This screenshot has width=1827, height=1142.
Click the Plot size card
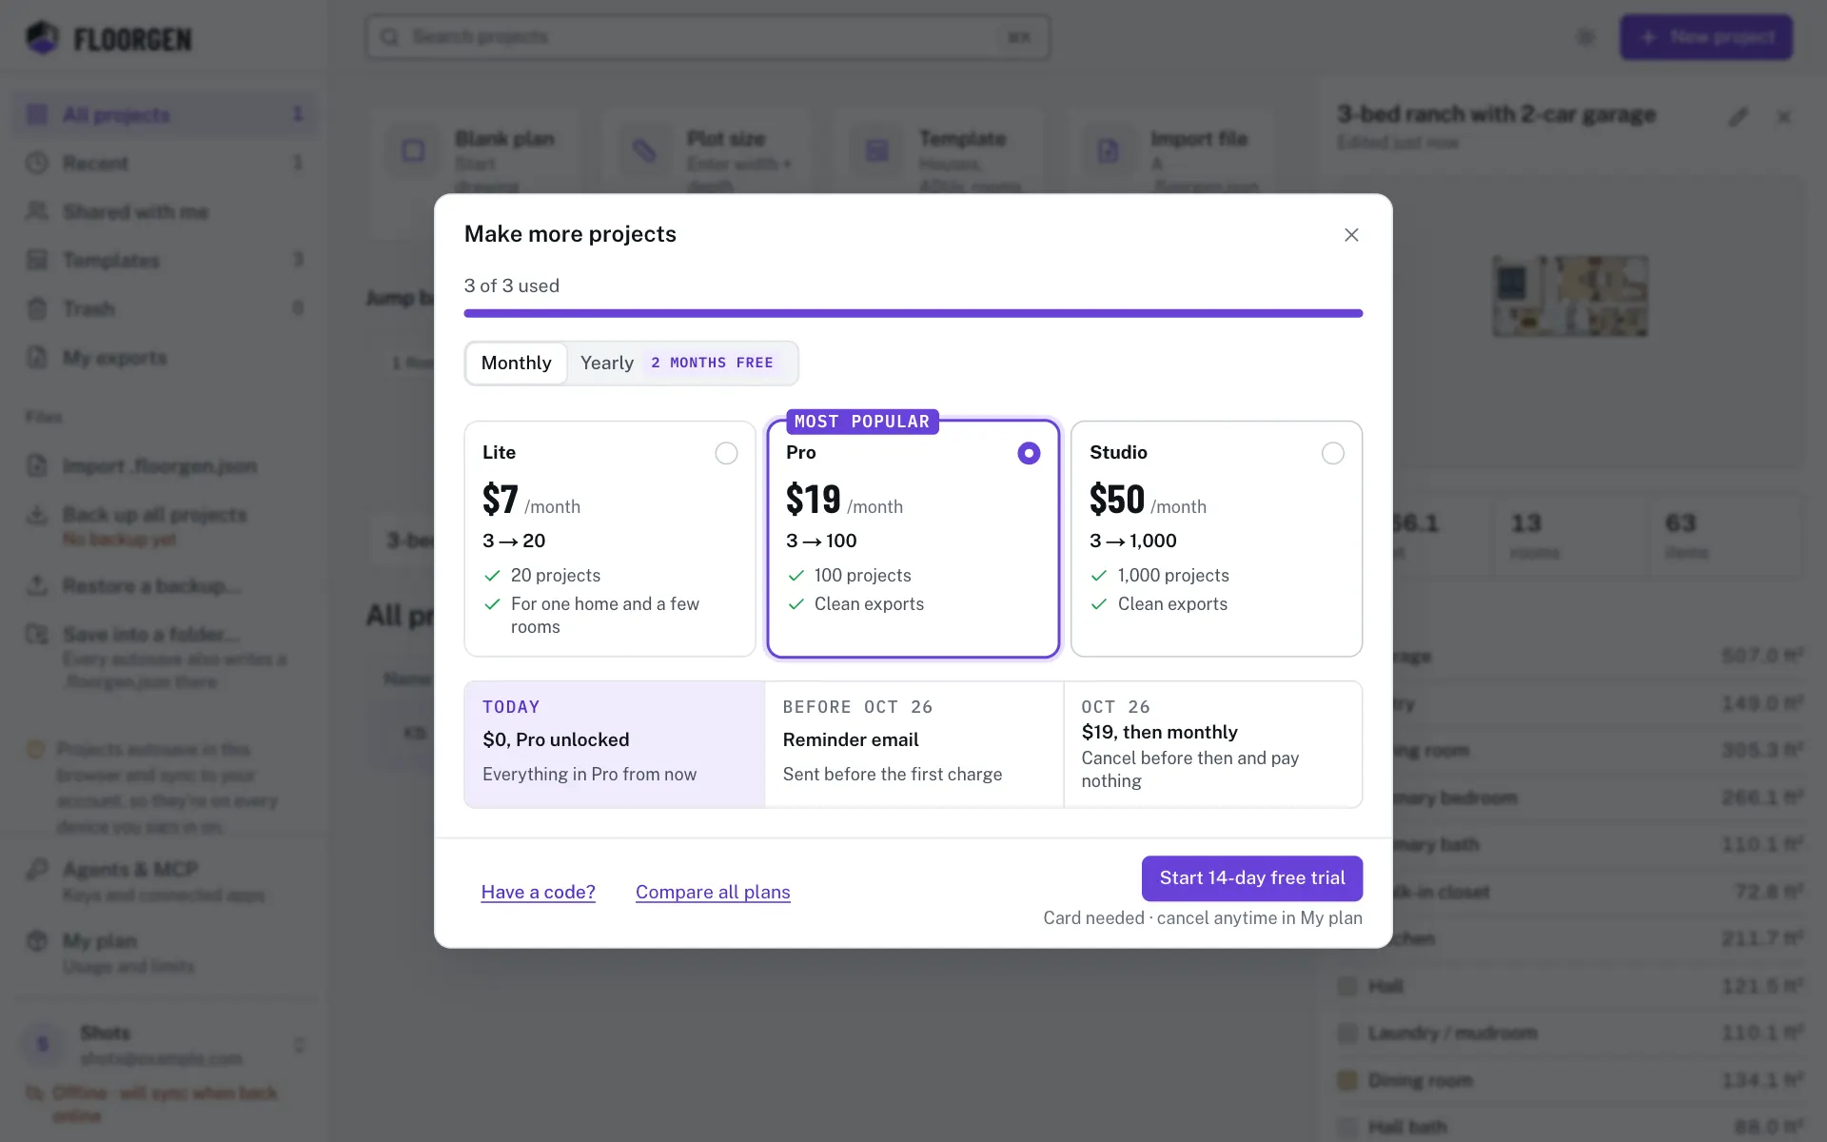click(707, 173)
